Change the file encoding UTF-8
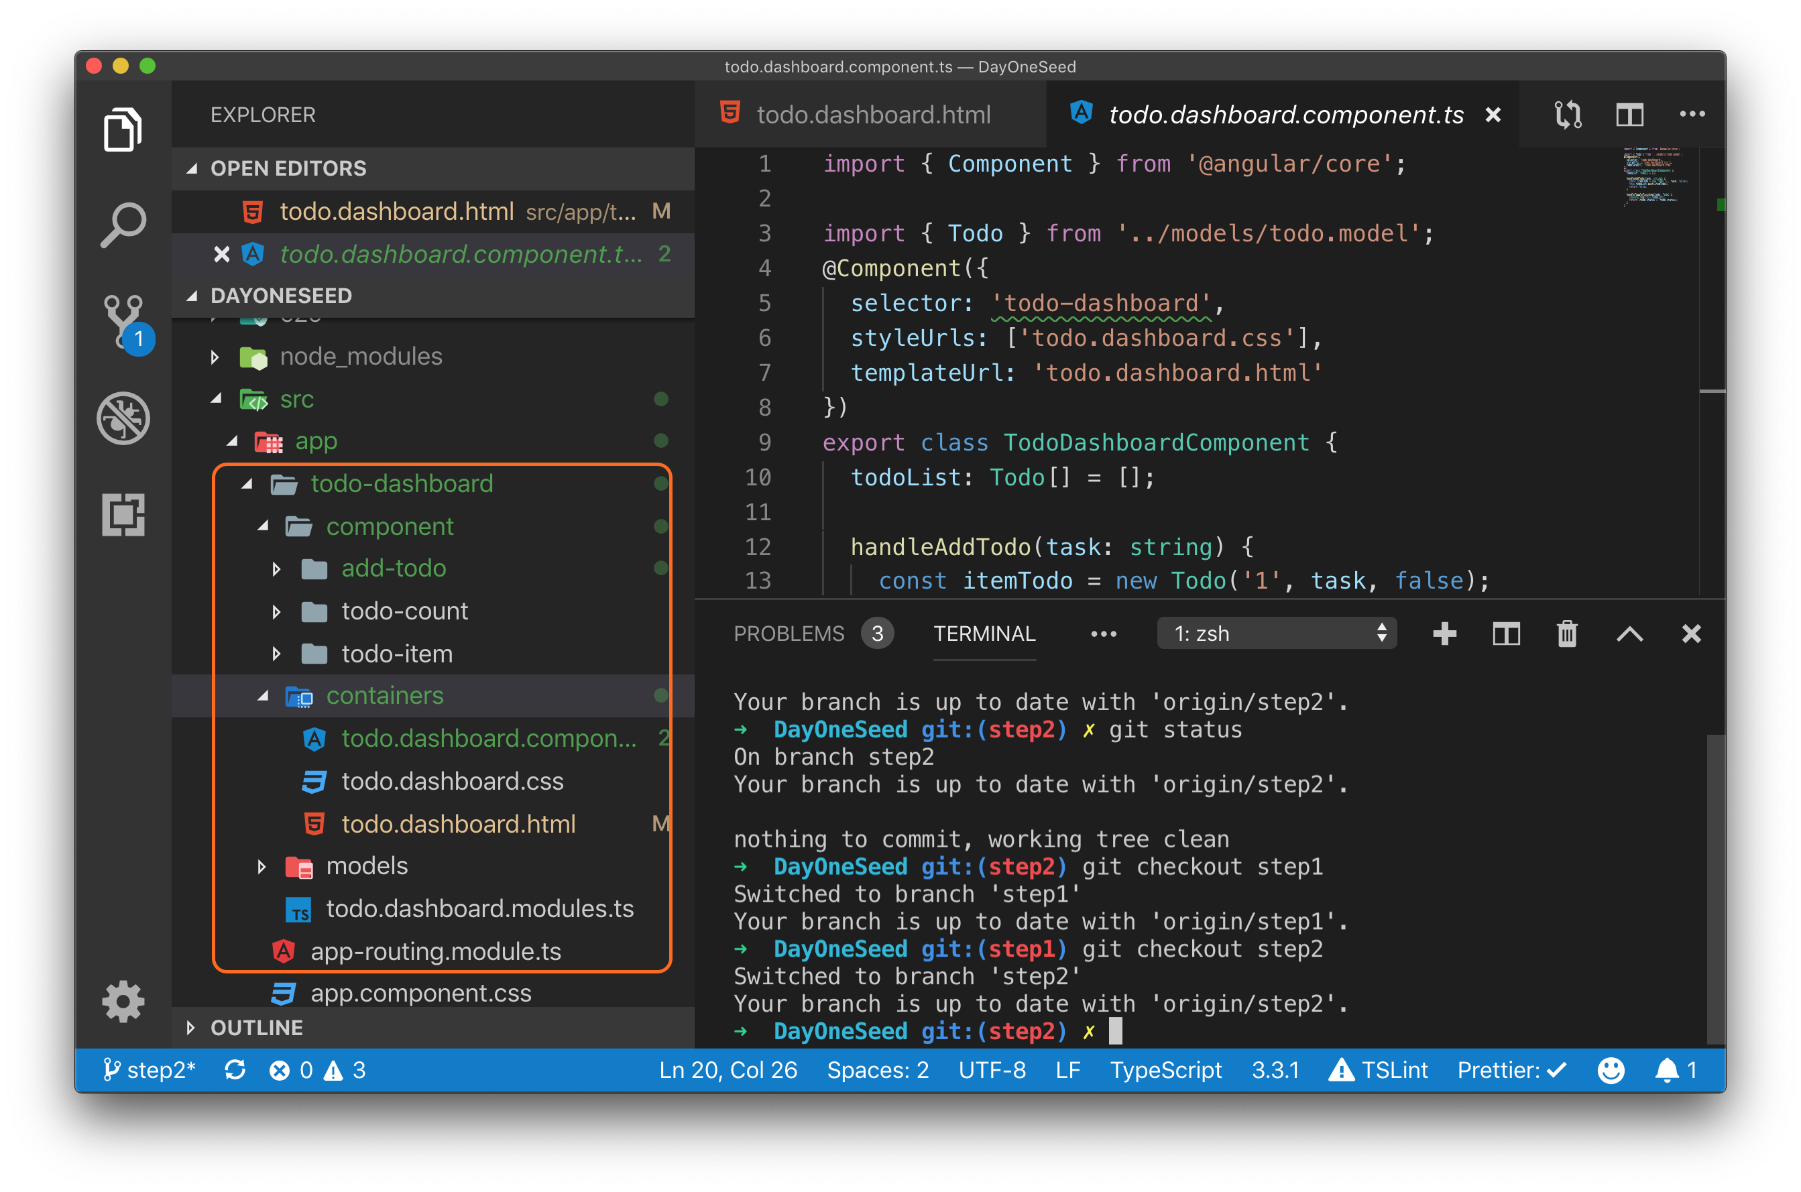Viewport: 1801px width, 1192px height. pos(991,1071)
